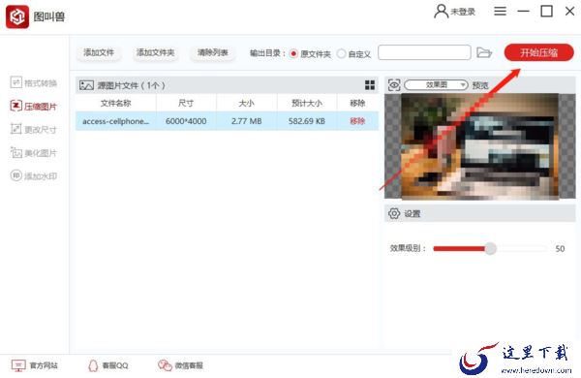Click the 添加文件夹 button
Viewport: 581px width, 378px height.
(x=155, y=52)
